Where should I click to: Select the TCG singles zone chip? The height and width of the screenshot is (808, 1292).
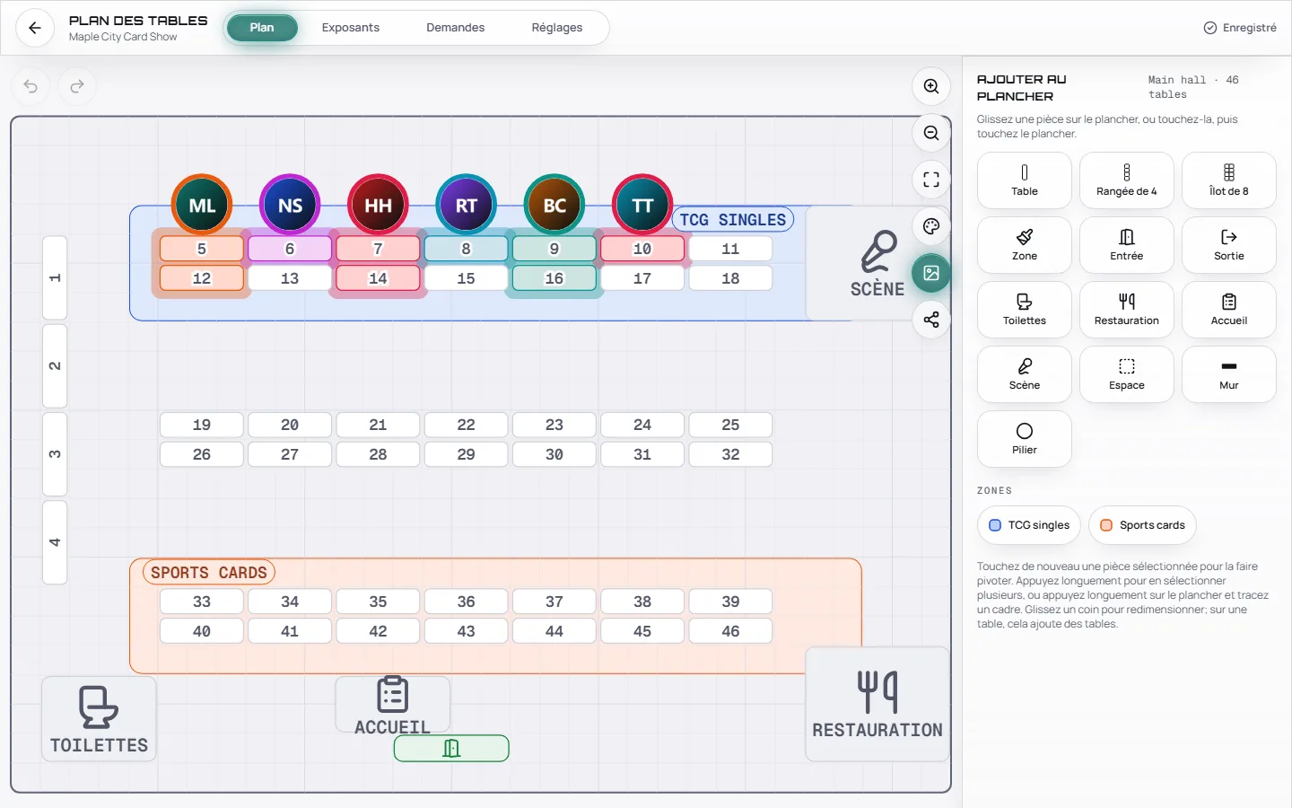click(1029, 525)
